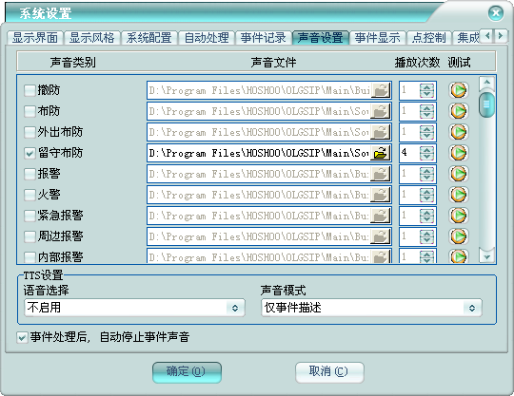Enable 紧急报警 sound checkbox
Image resolution: width=514 pixels, height=396 pixels.
(x=30, y=216)
